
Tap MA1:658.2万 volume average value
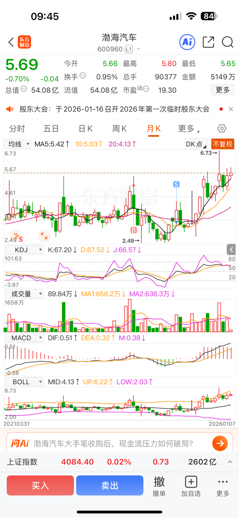pos(103,294)
